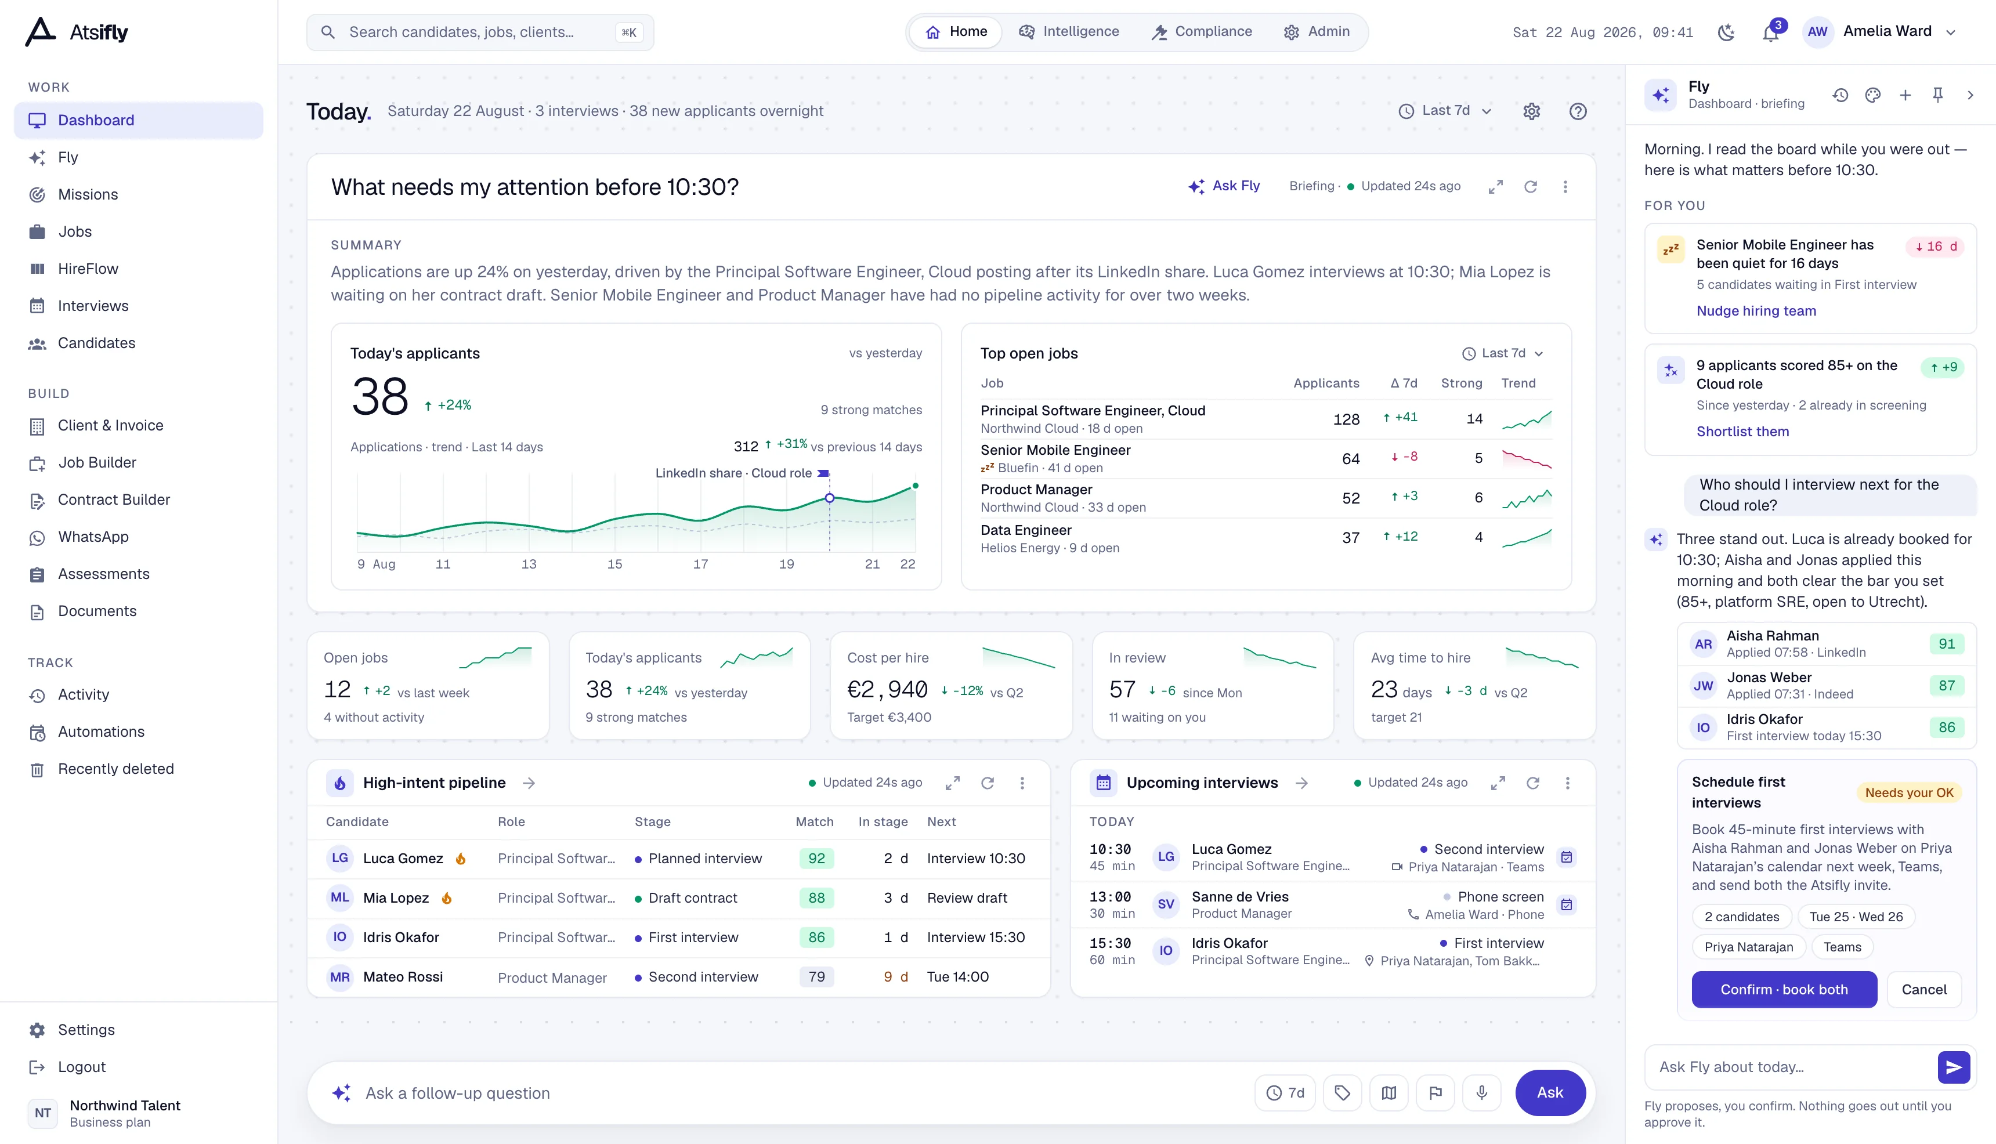The image size is (1996, 1144).
Task: Refresh Upcoming interviews card
Action: click(1533, 783)
